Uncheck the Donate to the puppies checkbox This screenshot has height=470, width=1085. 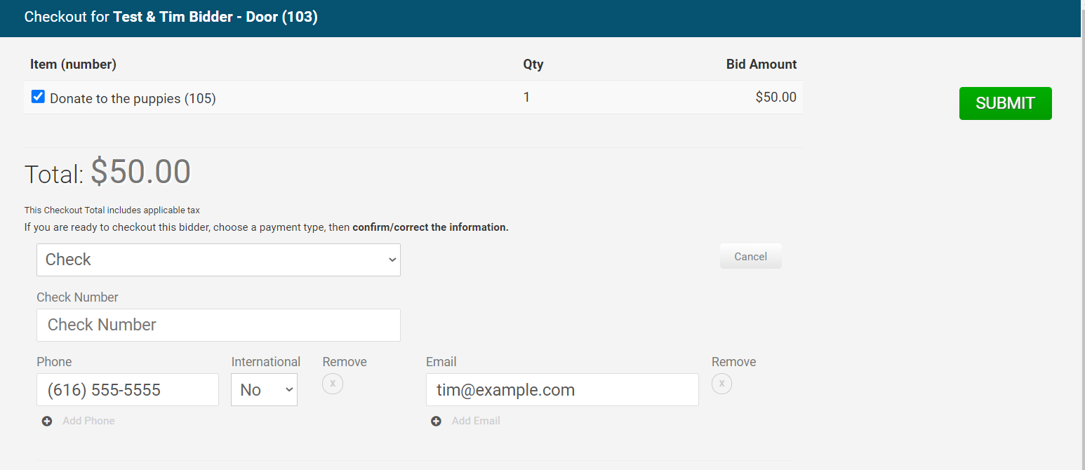(x=39, y=97)
